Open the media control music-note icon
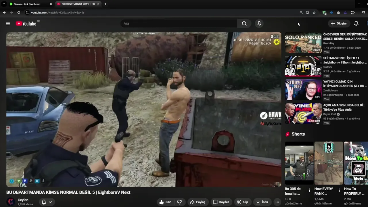 click(x=363, y=13)
